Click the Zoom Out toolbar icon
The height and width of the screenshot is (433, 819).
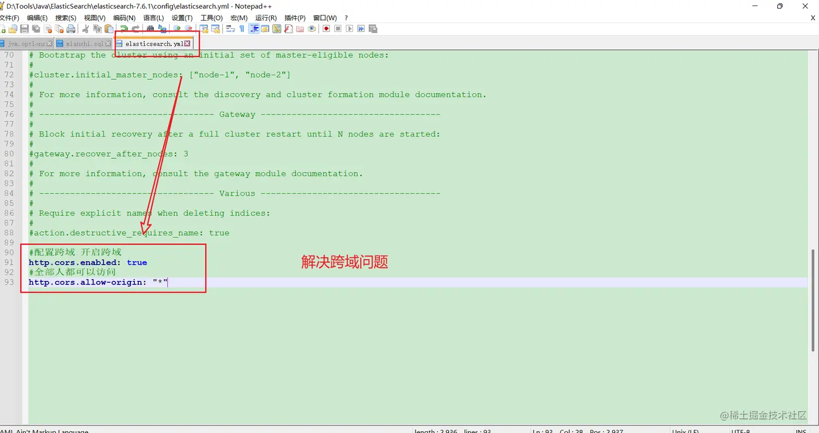coord(188,29)
